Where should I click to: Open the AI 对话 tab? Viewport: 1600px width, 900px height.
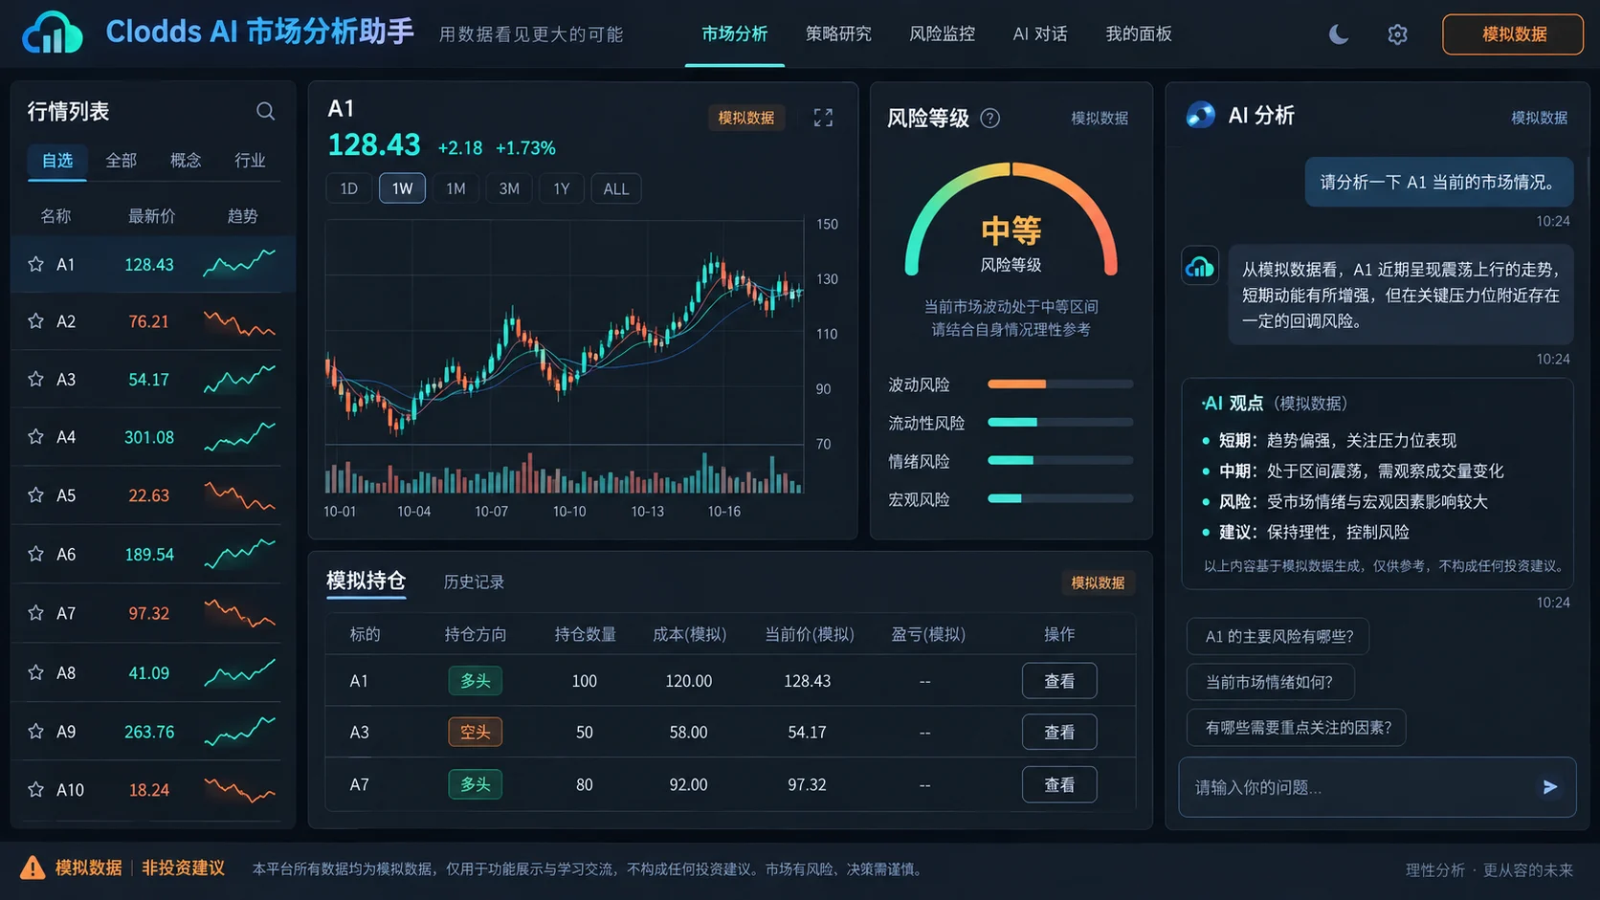click(x=1040, y=34)
